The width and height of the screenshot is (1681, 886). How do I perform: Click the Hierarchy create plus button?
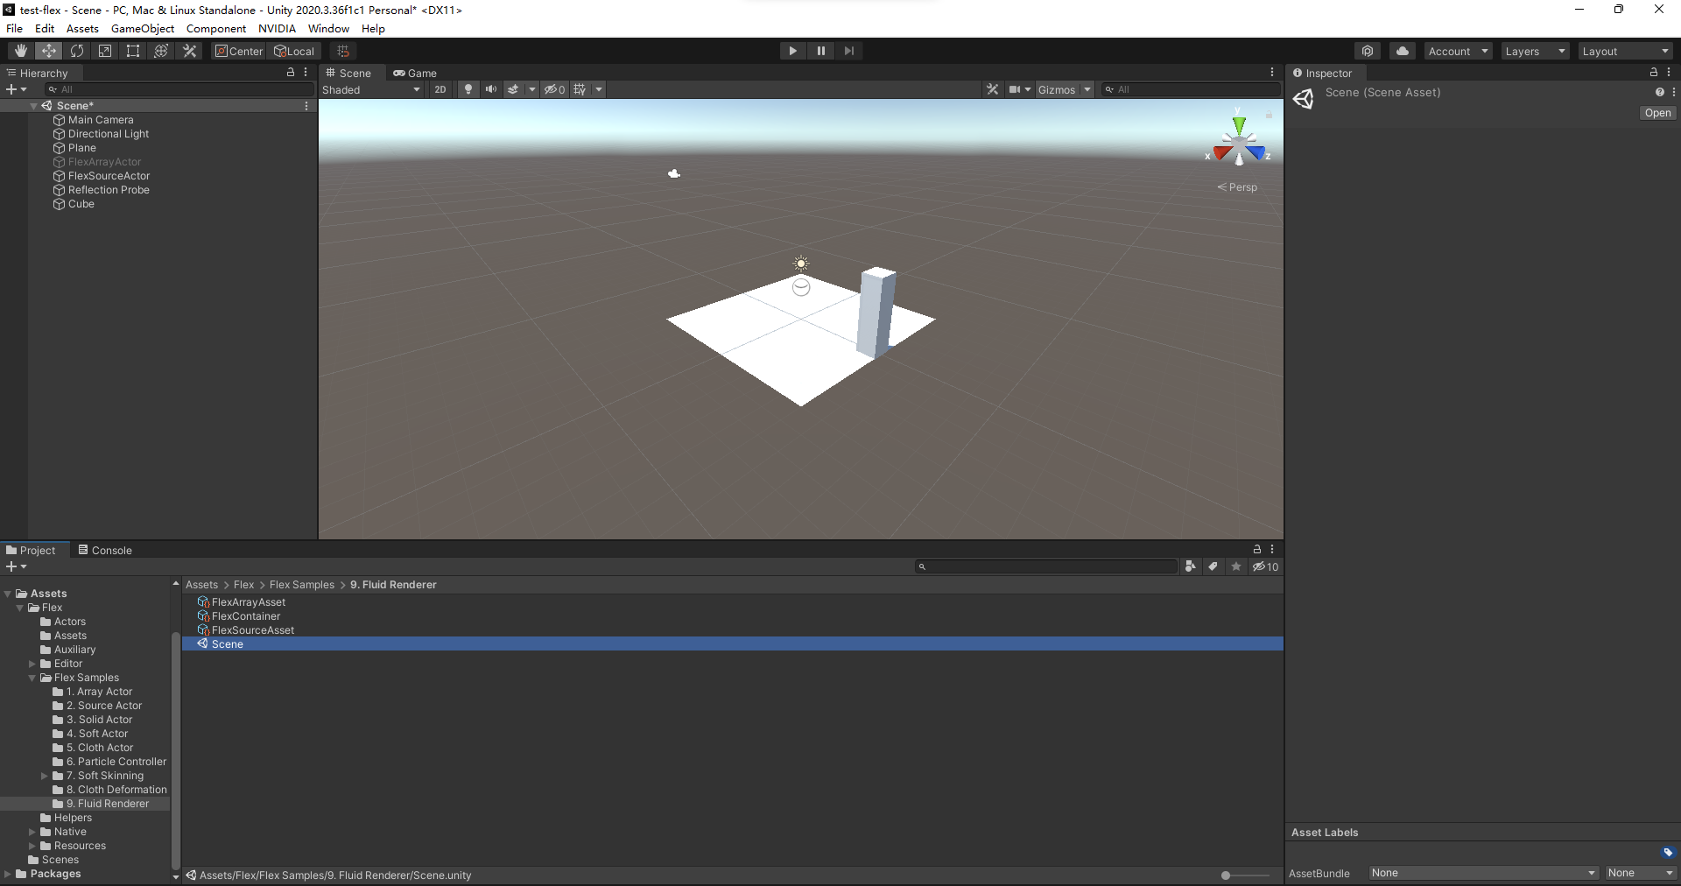click(x=16, y=89)
